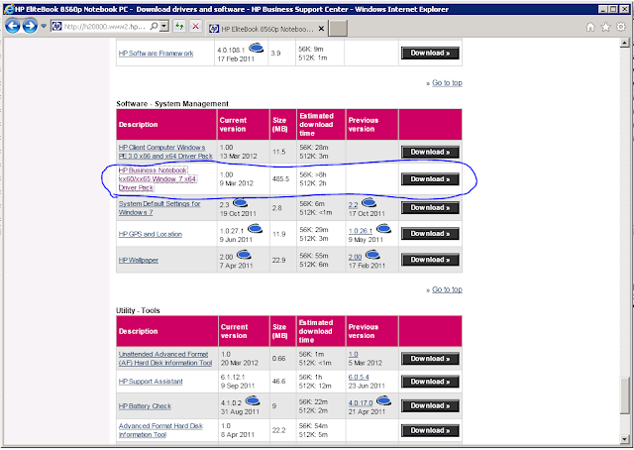Expand the address bar autocomplete dropdown

(x=164, y=27)
